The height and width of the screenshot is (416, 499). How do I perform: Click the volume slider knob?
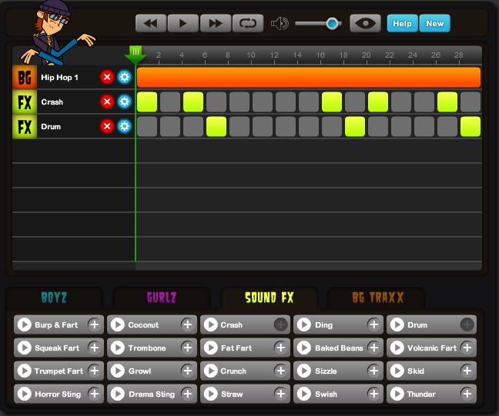332,24
